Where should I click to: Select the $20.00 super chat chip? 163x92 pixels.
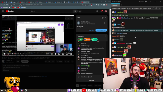87,39
